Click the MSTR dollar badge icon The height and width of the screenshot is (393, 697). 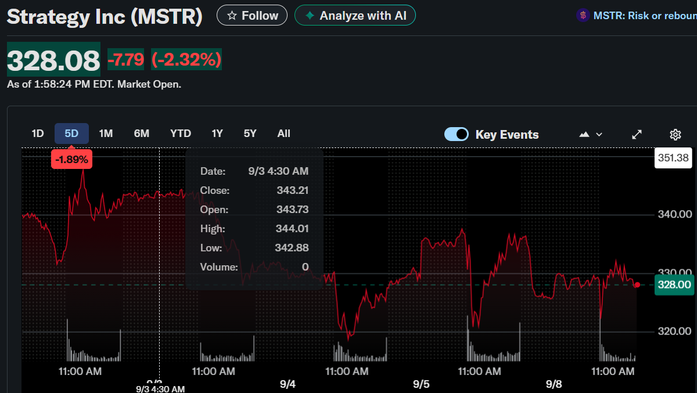[x=583, y=16]
